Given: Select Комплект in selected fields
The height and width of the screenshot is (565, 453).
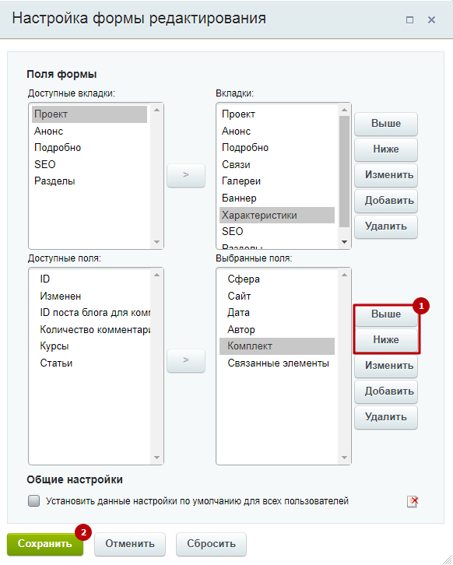Looking at the screenshot, I should pos(277,346).
